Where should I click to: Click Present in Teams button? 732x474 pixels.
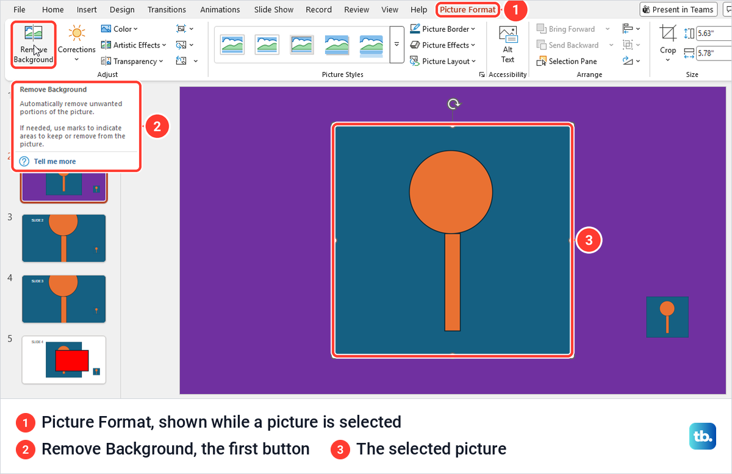pos(678,10)
